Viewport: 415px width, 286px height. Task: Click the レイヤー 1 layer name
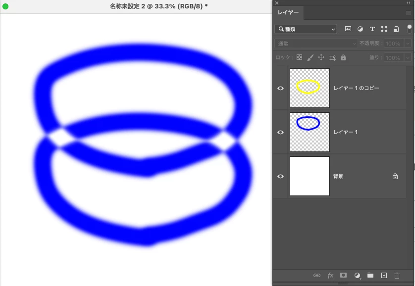pos(345,132)
